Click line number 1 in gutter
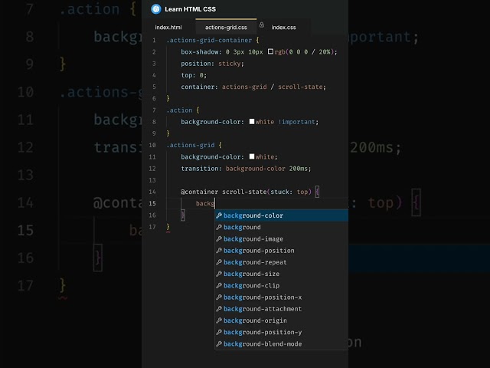Screen dimensions: 490x368 click(154, 41)
